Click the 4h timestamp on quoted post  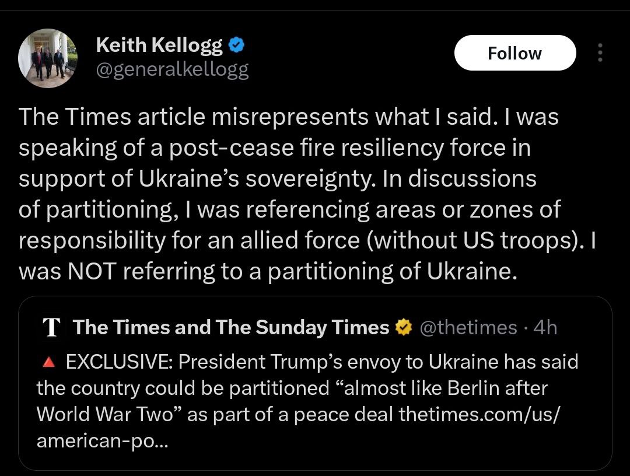(x=545, y=328)
